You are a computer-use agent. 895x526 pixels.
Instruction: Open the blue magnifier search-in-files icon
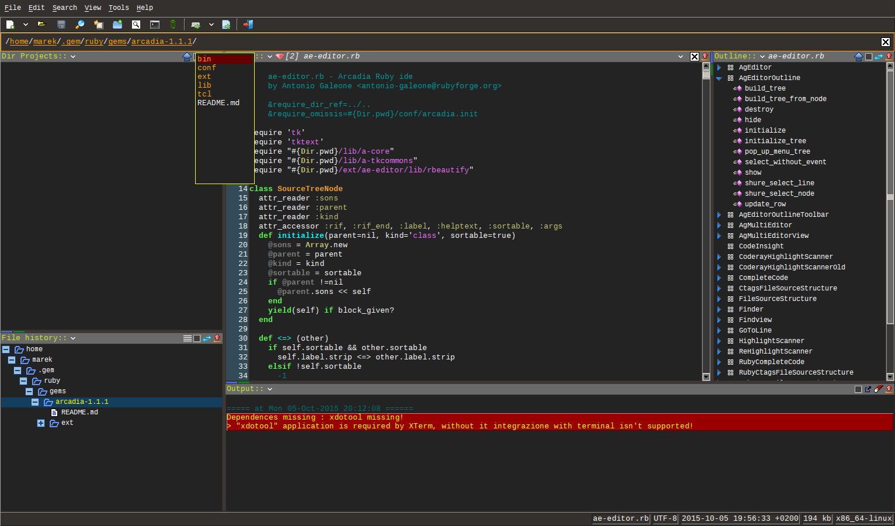click(80, 25)
